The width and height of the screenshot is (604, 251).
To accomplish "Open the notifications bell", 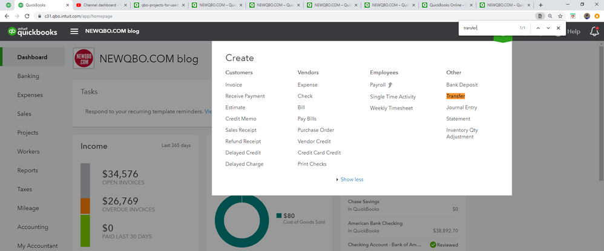I will (594, 31).
